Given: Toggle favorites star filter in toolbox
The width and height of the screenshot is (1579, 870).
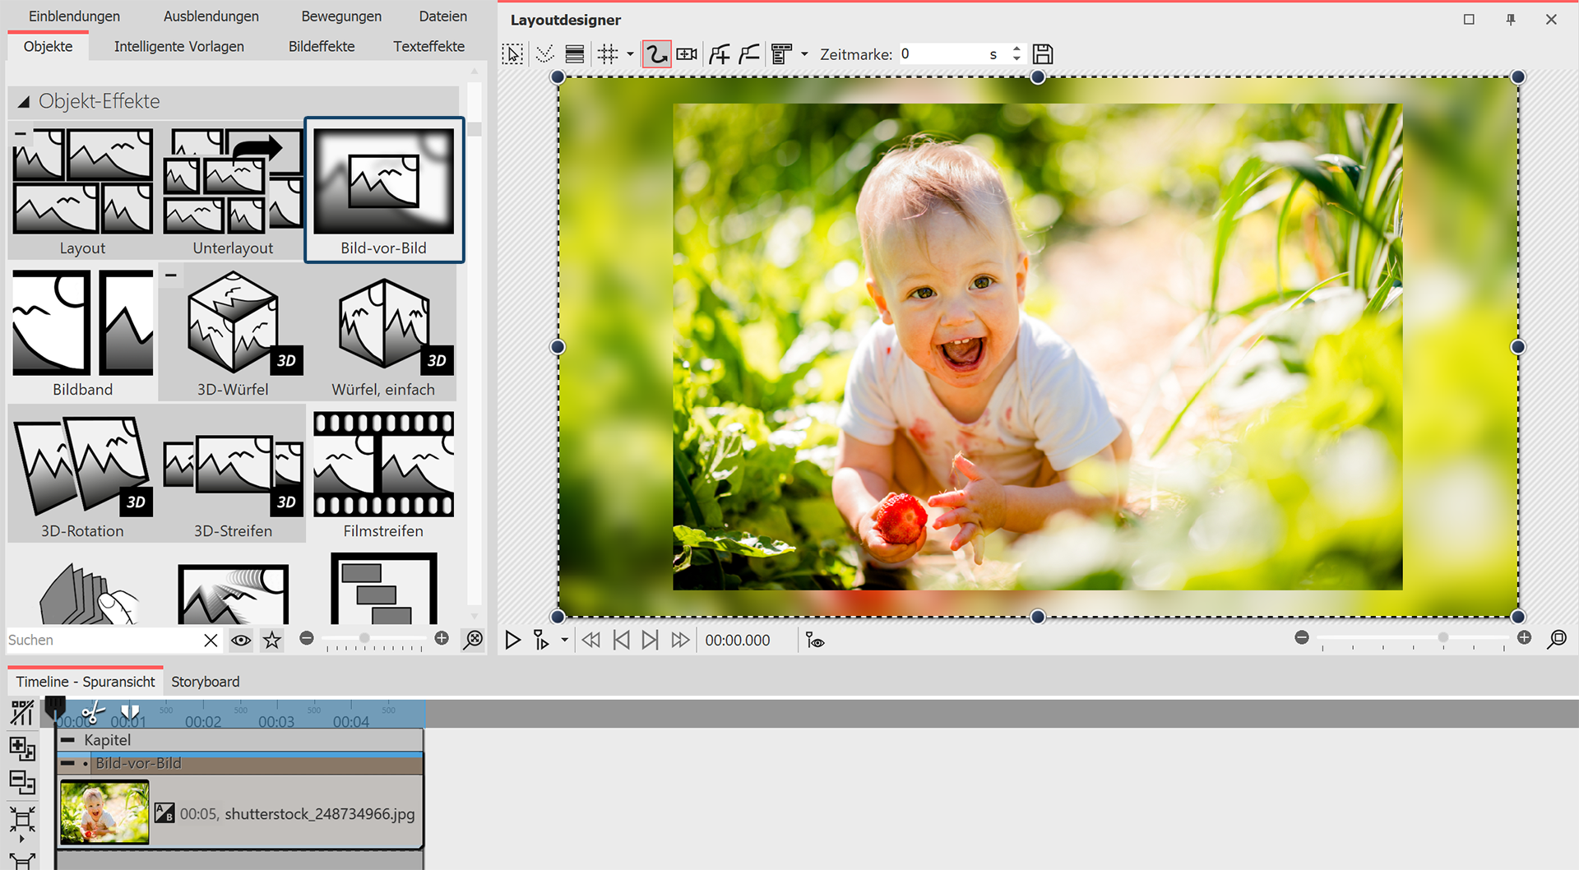Looking at the screenshot, I should [x=272, y=640].
